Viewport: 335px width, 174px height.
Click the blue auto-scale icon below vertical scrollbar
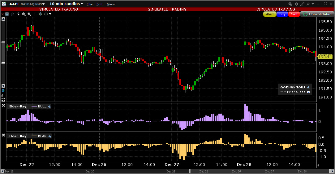[3, 90]
